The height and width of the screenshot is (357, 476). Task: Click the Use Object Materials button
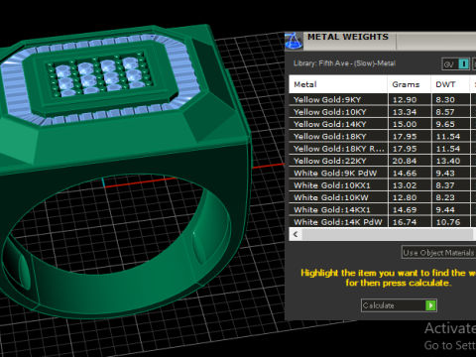[438, 253]
